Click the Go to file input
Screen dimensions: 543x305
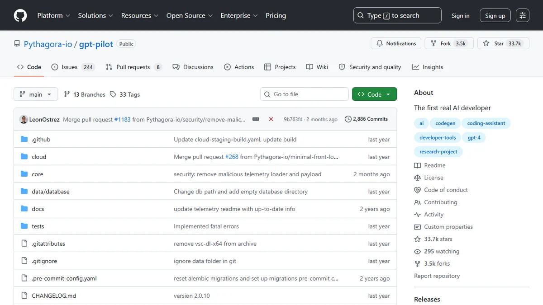click(x=305, y=94)
